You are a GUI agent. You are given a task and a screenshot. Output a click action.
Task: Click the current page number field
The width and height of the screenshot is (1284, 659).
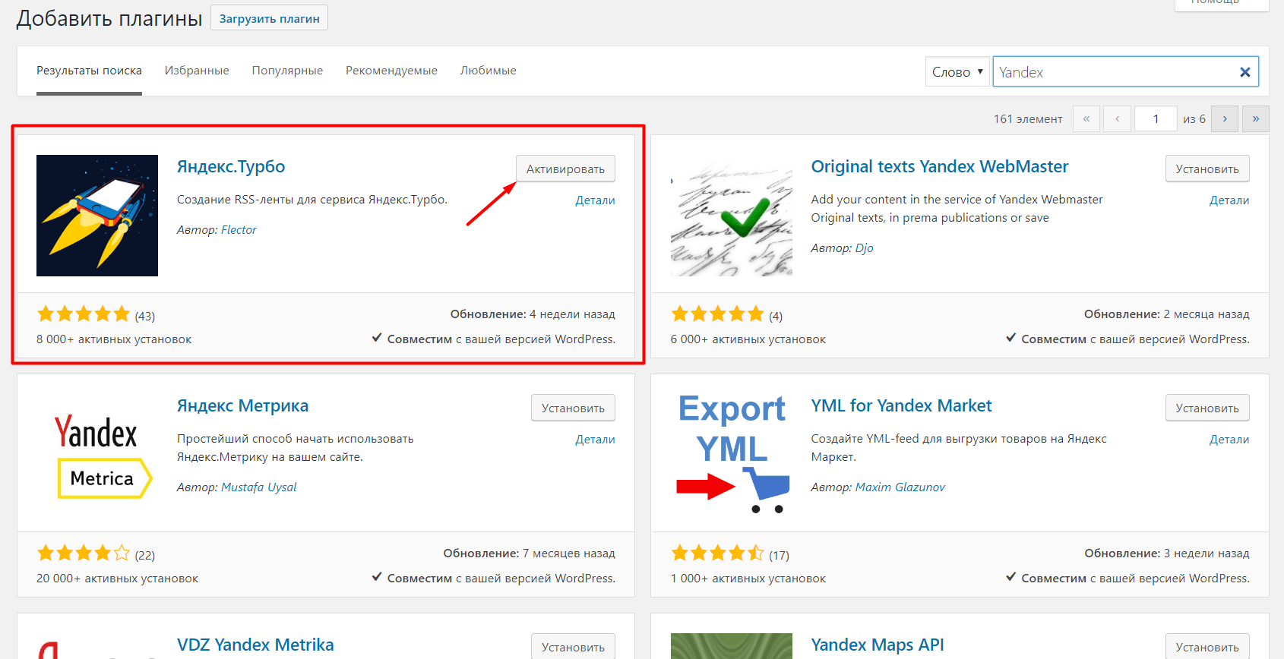tap(1156, 118)
